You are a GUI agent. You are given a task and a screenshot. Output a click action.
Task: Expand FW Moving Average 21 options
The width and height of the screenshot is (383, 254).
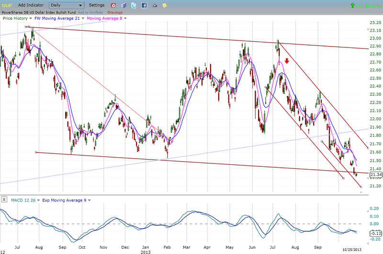(x=83, y=18)
